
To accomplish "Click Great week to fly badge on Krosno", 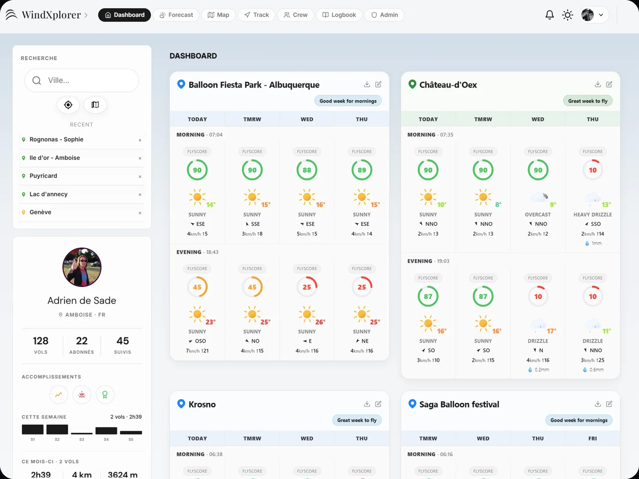I will tap(357, 420).
